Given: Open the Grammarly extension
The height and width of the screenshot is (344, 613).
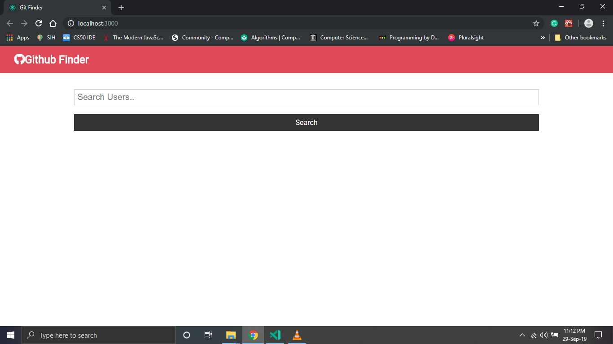Looking at the screenshot, I should click(554, 23).
